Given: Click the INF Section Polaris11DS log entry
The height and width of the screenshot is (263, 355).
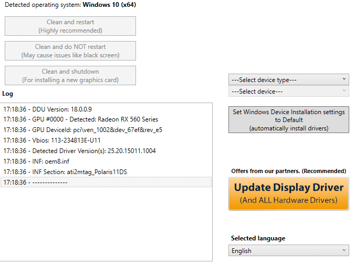Looking at the screenshot, I should pyautogui.click(x=106, y=172).
